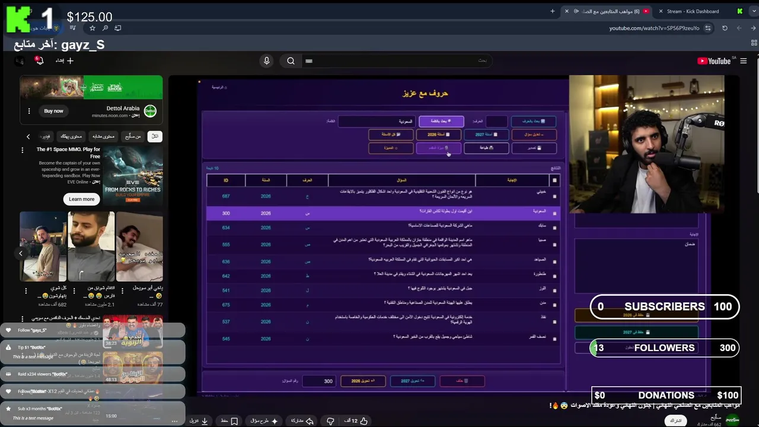759x427 pixels.
Task: Go forward using browser forward arrow
Action: pyautogui.click(x=739, y=28)
